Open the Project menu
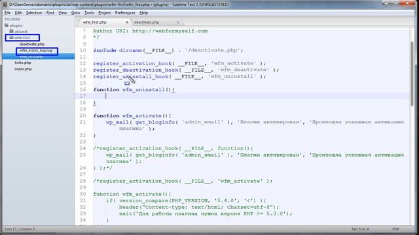Screen dimensions: 419x235 click(105, 13)
